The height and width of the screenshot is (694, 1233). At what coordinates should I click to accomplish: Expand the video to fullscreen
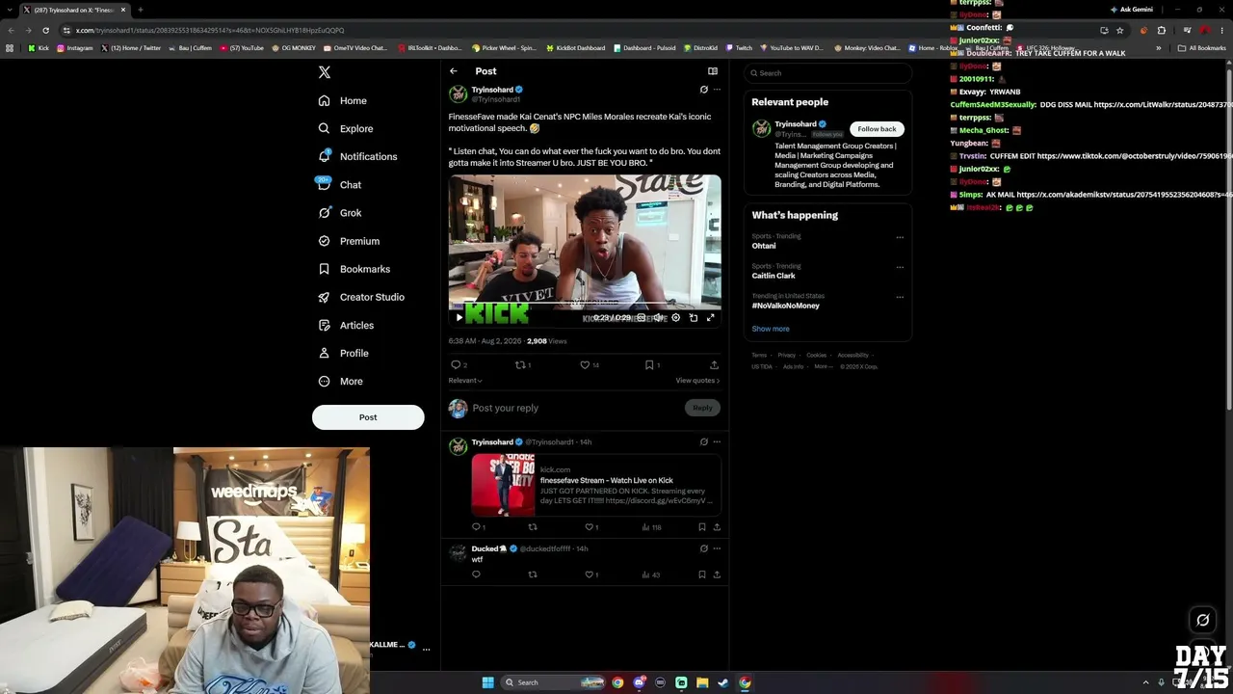tap(711, 317)
